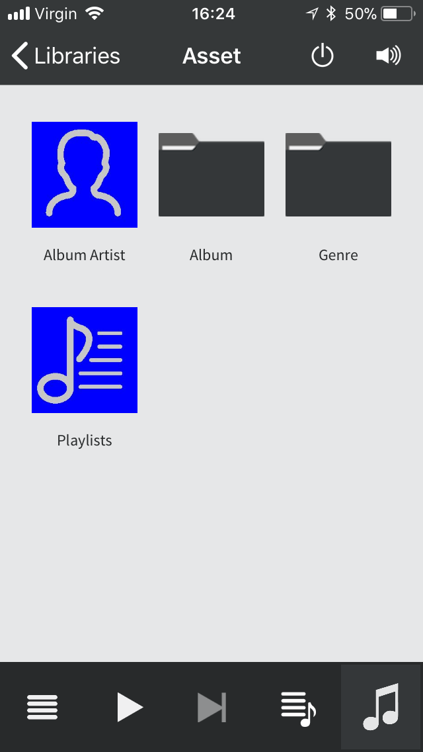The height and width of the screenshot is (752, 423).
Task: Tap the back chevron arrow
Action: [x=20, y=56]
